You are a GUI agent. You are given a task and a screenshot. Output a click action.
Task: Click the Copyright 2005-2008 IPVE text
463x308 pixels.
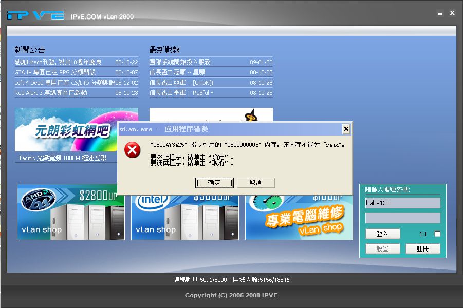click(x=231, y=295)
